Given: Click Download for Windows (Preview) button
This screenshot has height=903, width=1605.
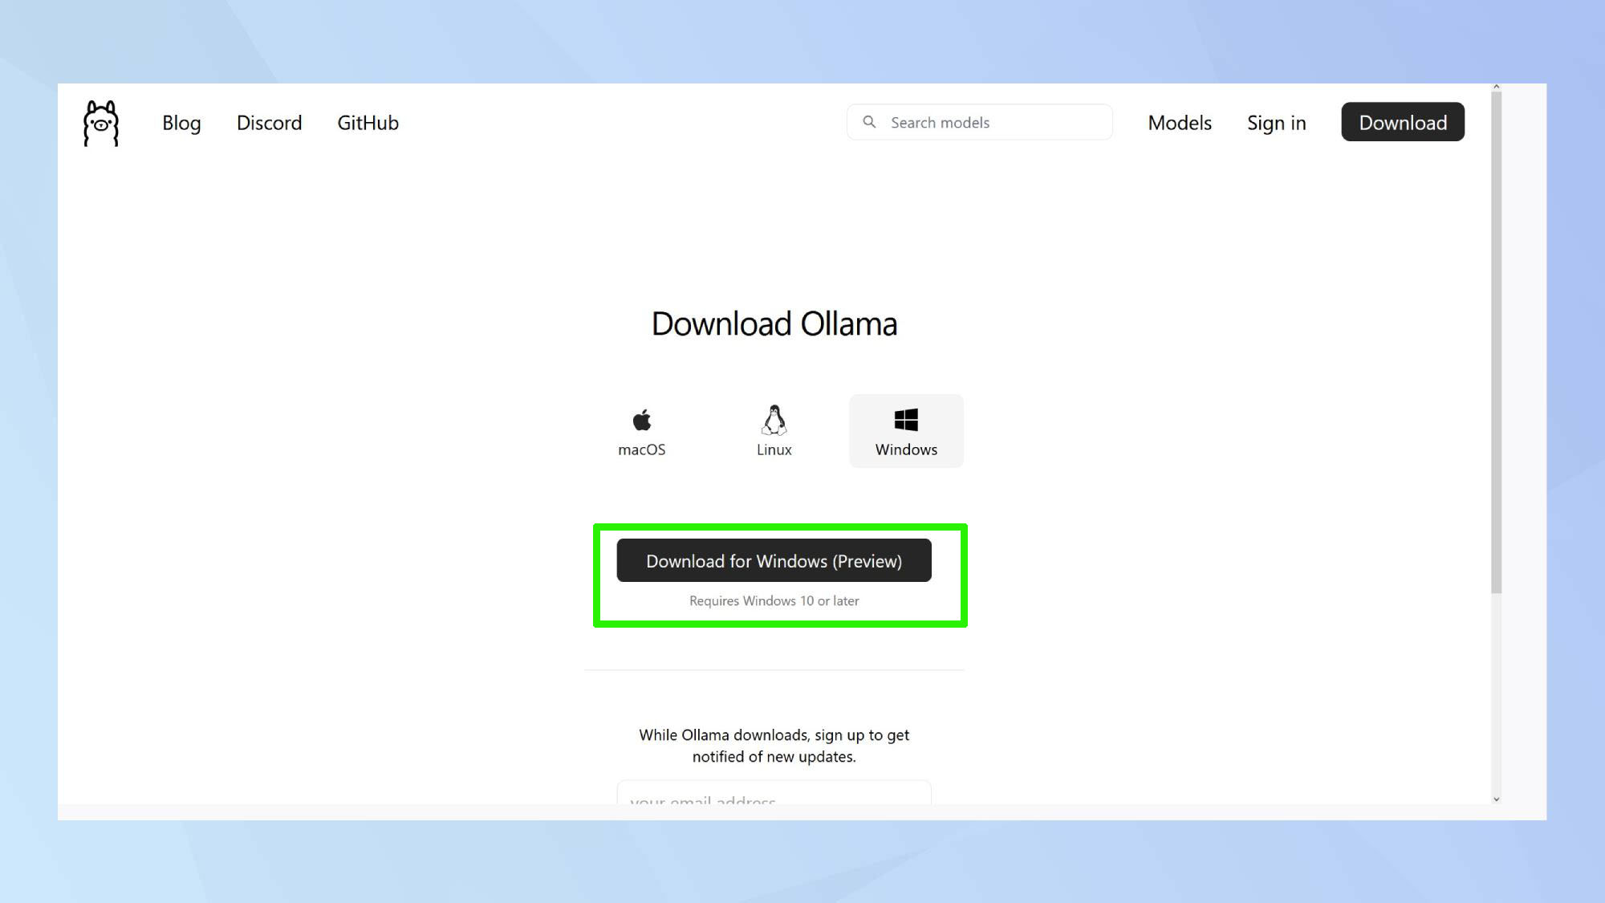Looking at the screenshot, I should pyautogui.click(x=774, y=560).
